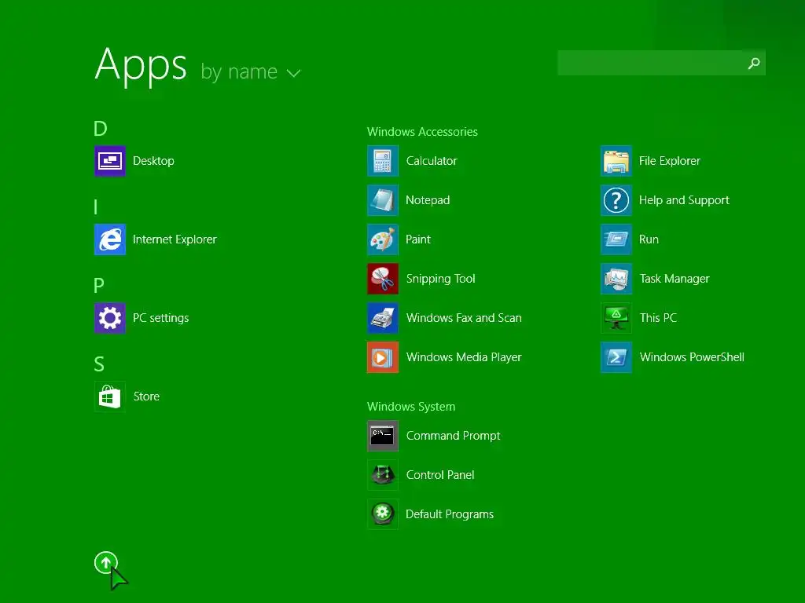Select the letter P group header

pos(99,285)
